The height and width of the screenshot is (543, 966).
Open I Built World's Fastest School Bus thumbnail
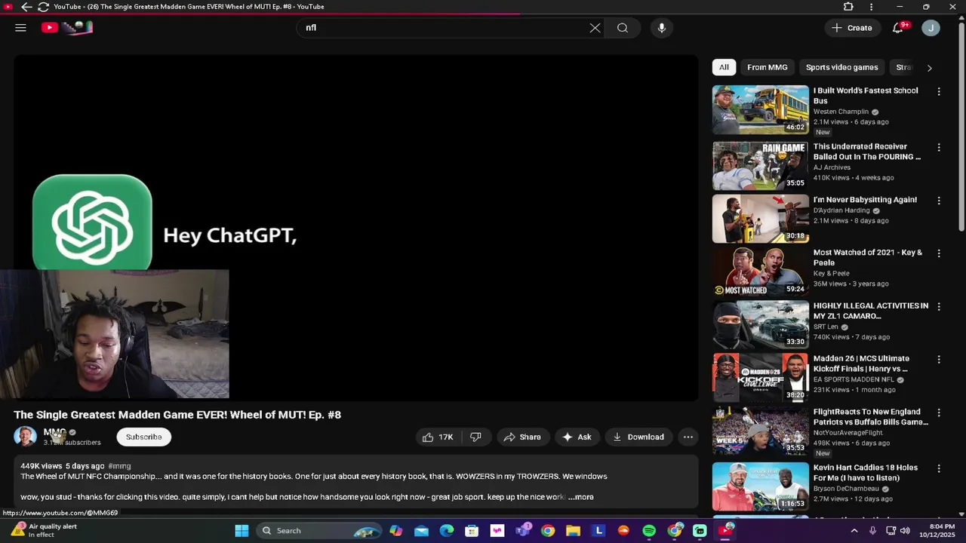[760, 109]
